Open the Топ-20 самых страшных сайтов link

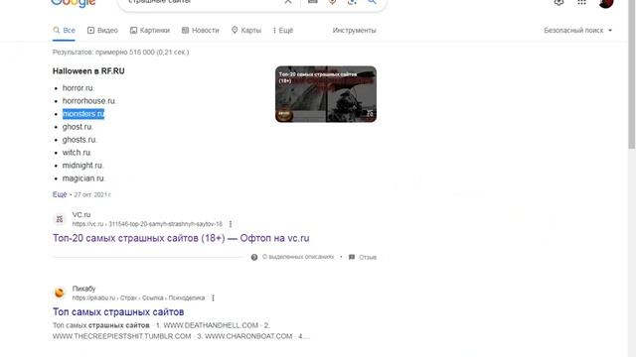181,238
